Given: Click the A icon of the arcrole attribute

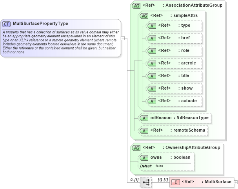Looking at the screenshot, I should point(152,64).
